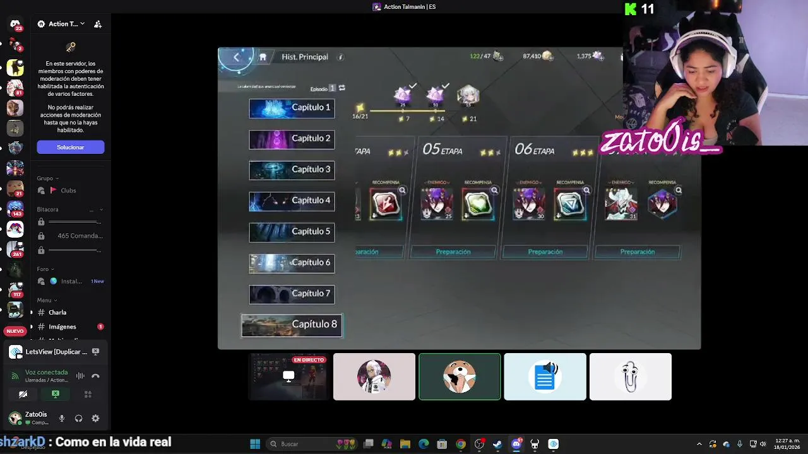Click the 87,410 gold currency icon
This screenshot has width=808, height=454.
pyautogui.click(x=547, y=56)
